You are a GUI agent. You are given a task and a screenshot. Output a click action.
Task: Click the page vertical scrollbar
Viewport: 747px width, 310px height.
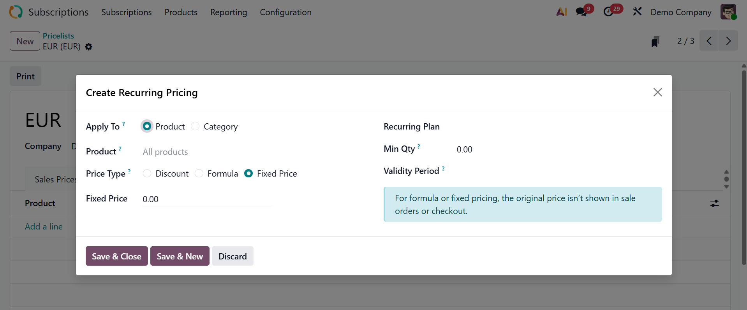pyautogui.click(x=744, y=167)
